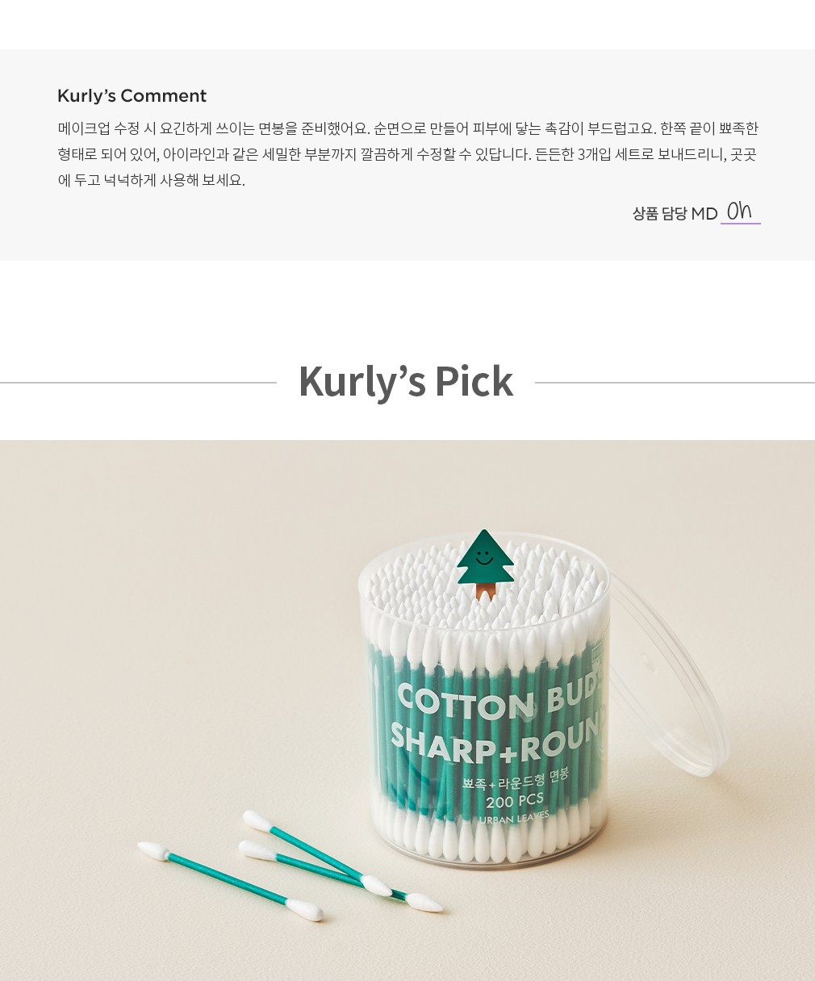Click the Kurly's Pick heading
This screenshot has width=815, height=981.
[x=405, y=381]
